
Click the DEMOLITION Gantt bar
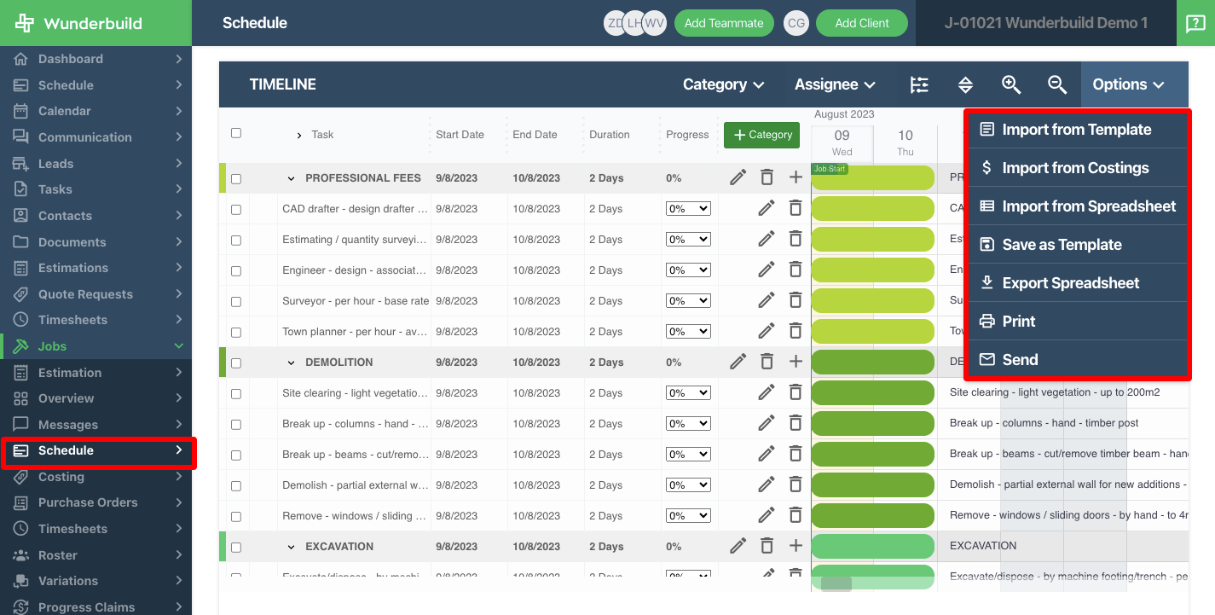click(x=873, y=362)
